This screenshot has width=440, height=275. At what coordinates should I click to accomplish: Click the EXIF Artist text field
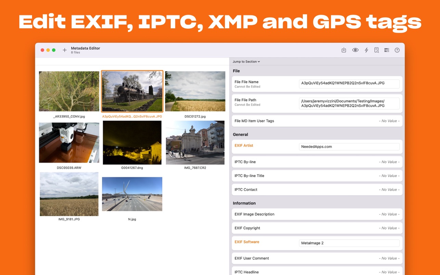(x=349, y=147)
